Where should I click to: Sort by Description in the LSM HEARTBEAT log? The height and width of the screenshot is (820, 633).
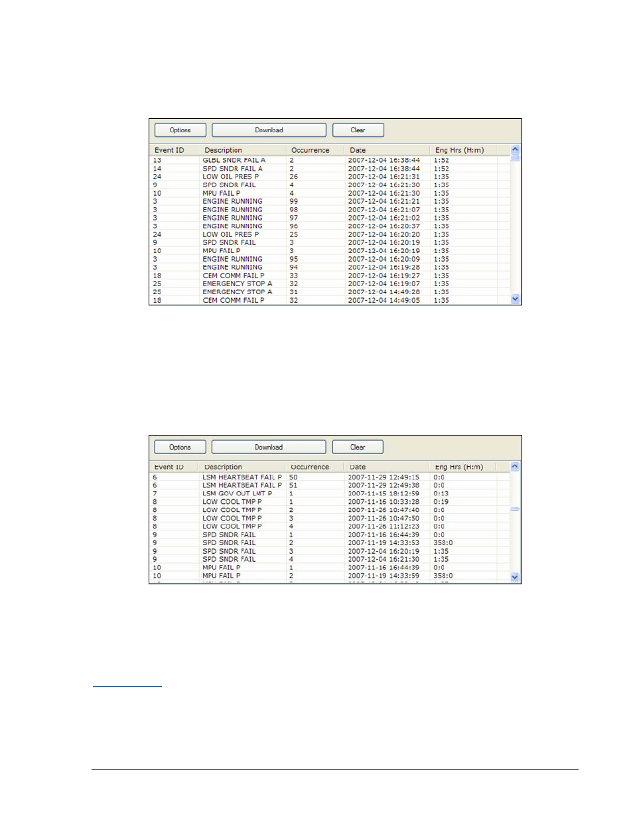click(x=242, y=467)
